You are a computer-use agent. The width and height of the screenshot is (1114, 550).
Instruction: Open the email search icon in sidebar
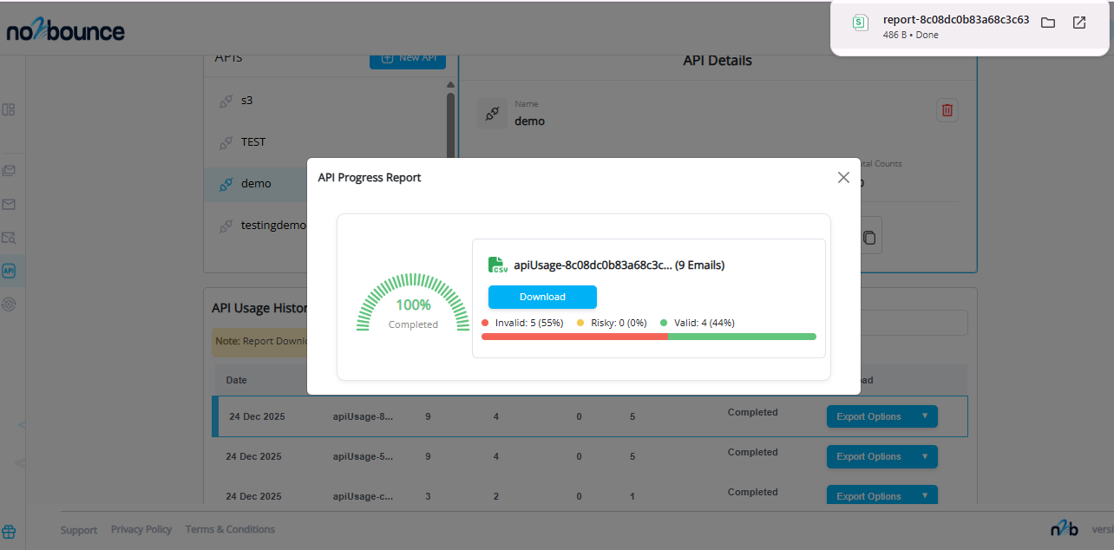tap(9, 237)
